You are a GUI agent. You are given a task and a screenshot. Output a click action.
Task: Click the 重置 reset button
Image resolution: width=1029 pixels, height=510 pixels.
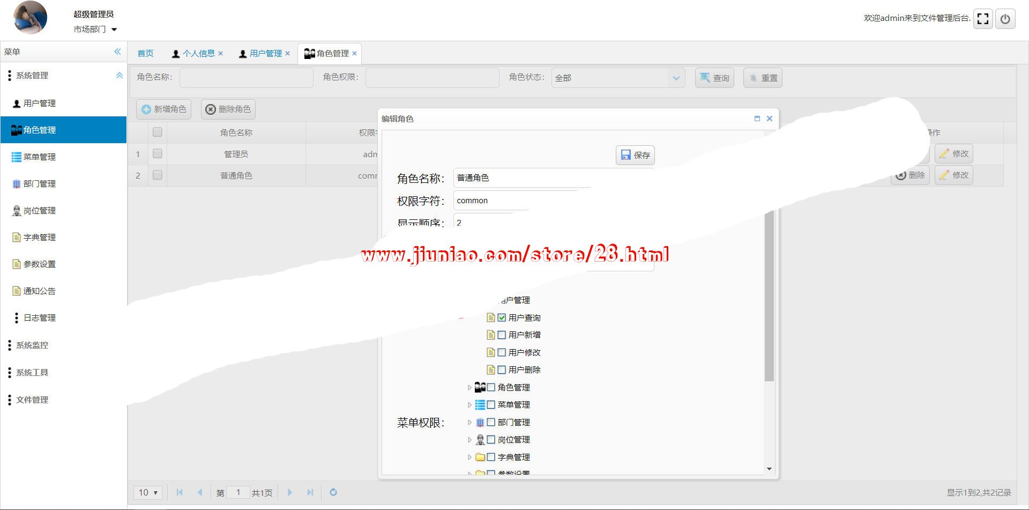tap(763, 78)
